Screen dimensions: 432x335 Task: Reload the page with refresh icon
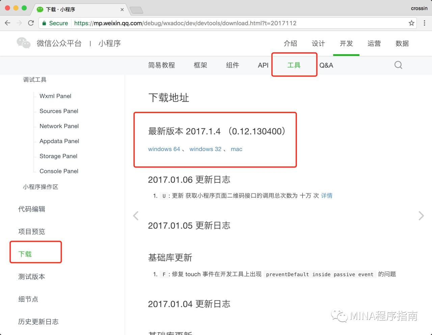click(31, 23)
